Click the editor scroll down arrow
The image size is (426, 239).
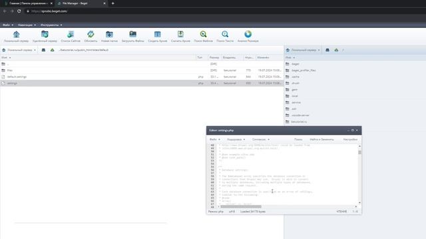pyautogui.click(x=359, y=202)
